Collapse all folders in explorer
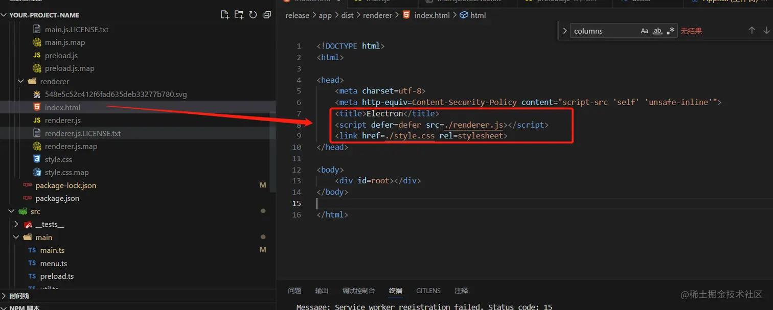 (267, 15)
